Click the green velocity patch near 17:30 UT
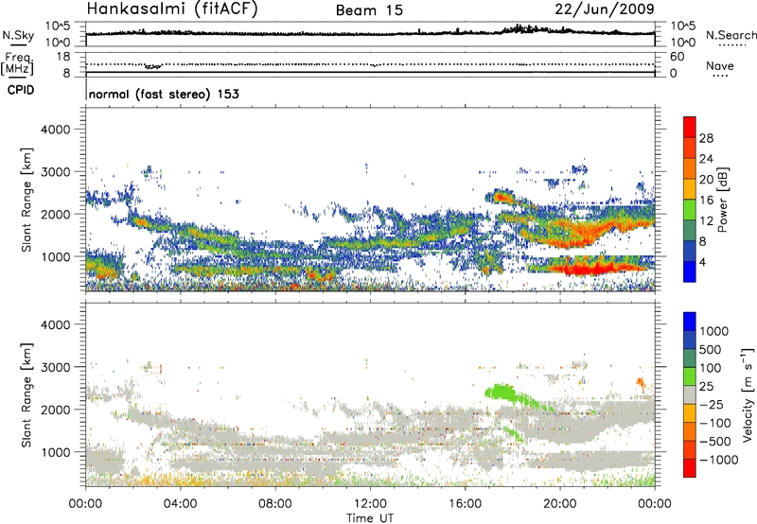Screen dimensions: 757x524 tap(502, 392)
